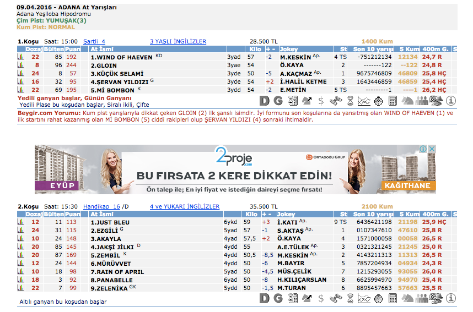The width and height of the screenshot is (473, 312).
Task: Select horse 6.MÜRÜVVET
Action: tap(110, 264)
